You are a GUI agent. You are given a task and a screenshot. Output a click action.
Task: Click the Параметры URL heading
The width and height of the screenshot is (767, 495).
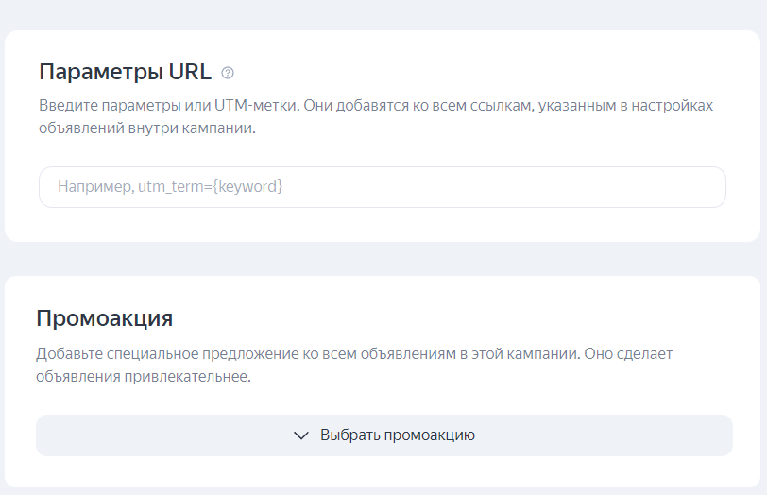pyautogui.click(x=125, y=72)
